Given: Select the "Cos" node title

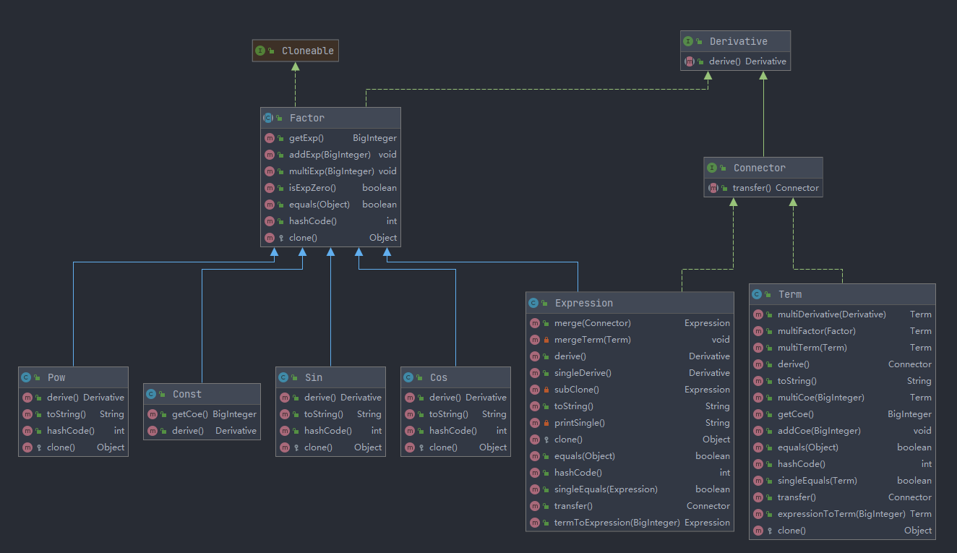Looking at the screenshot, I should (x=439, y=377).
